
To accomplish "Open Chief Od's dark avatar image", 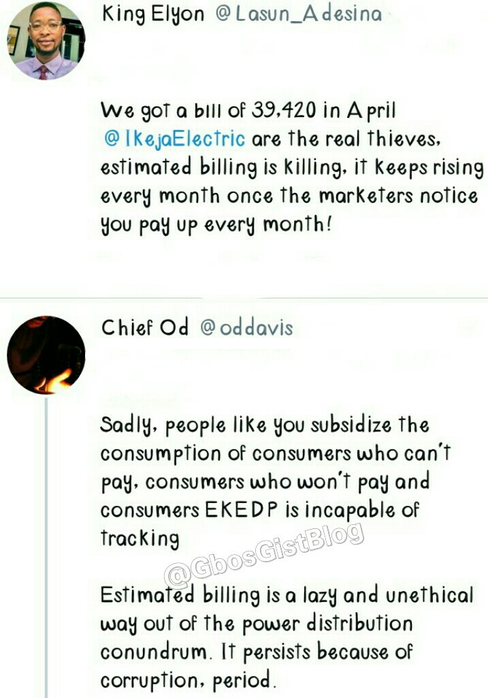I will click(46, 354).
